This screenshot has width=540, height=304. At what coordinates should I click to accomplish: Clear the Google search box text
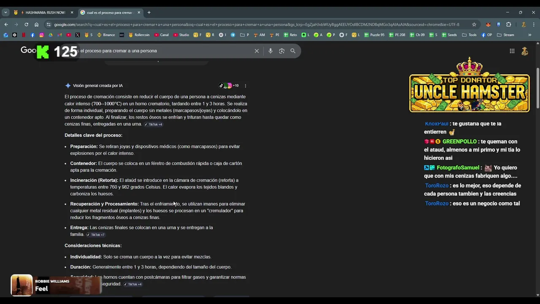click(x=256, y=51)
